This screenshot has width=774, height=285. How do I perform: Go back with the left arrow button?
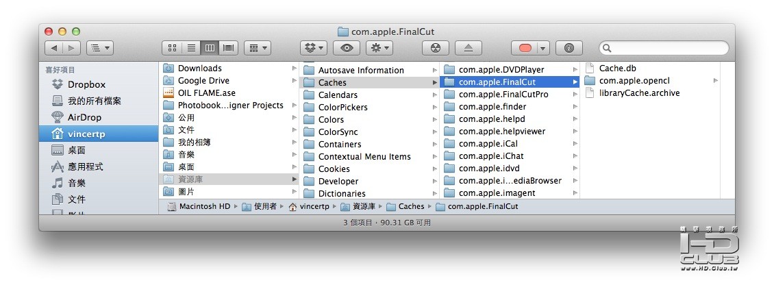point(54,48)
